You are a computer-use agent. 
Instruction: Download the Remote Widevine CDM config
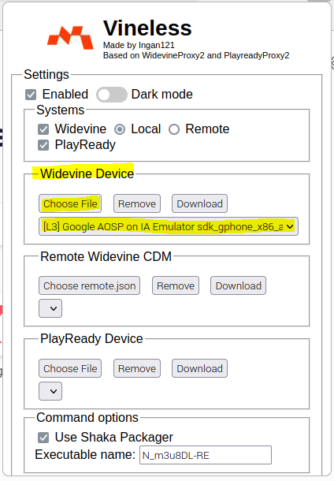coord(238,285)
